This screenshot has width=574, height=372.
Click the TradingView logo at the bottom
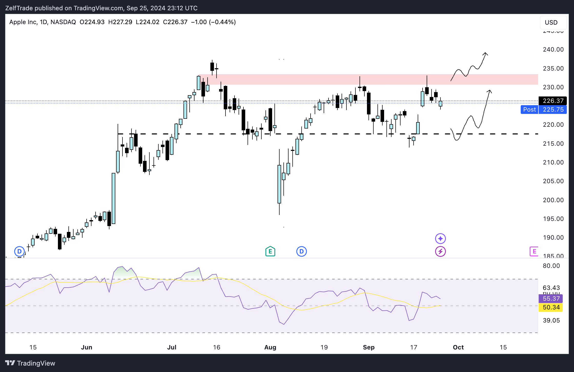point(30,363)
